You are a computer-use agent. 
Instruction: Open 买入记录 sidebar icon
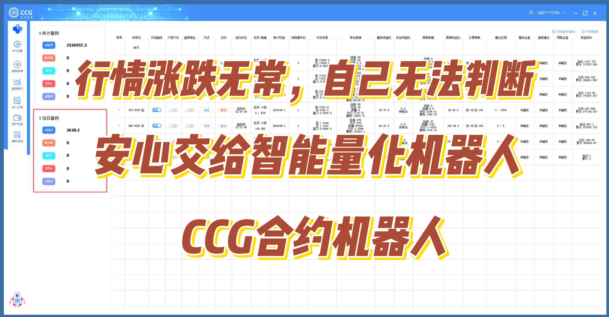17,101
